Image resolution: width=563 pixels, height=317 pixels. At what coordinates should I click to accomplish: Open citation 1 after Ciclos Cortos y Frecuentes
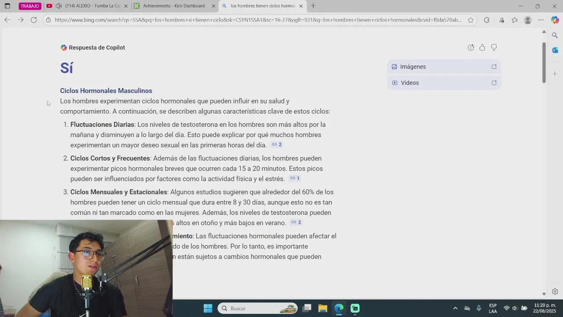(x=295, y=178)
